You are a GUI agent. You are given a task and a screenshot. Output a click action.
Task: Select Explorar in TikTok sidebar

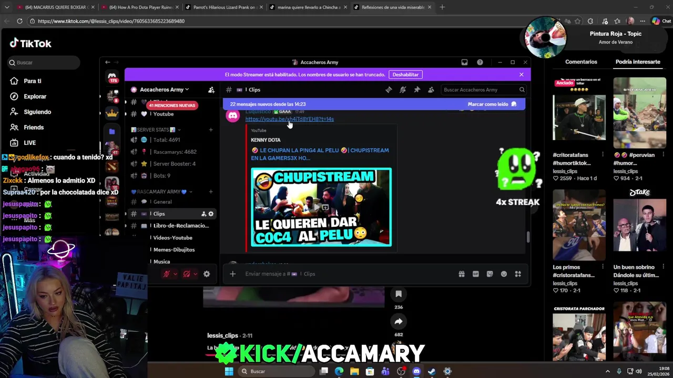35,97
